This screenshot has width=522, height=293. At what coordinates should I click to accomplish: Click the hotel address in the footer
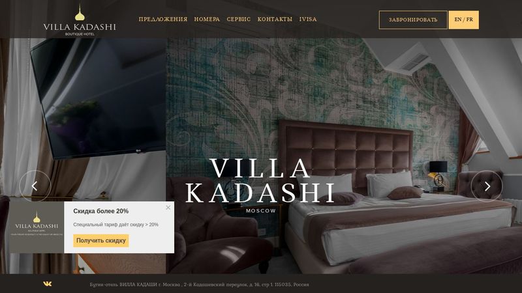pyautogui.click(x=199, y=285)
